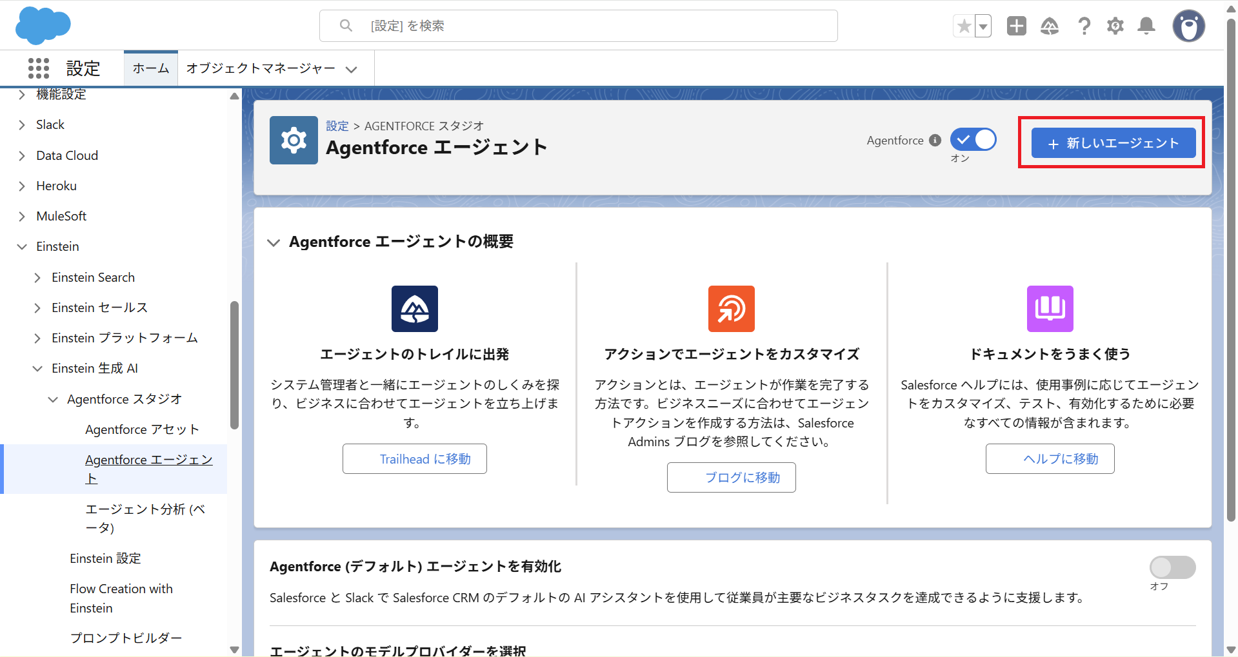Viewport: 1238px width, 657px height.
Task: Switch to the ホーム tab
Action: (x=151, y=68)
